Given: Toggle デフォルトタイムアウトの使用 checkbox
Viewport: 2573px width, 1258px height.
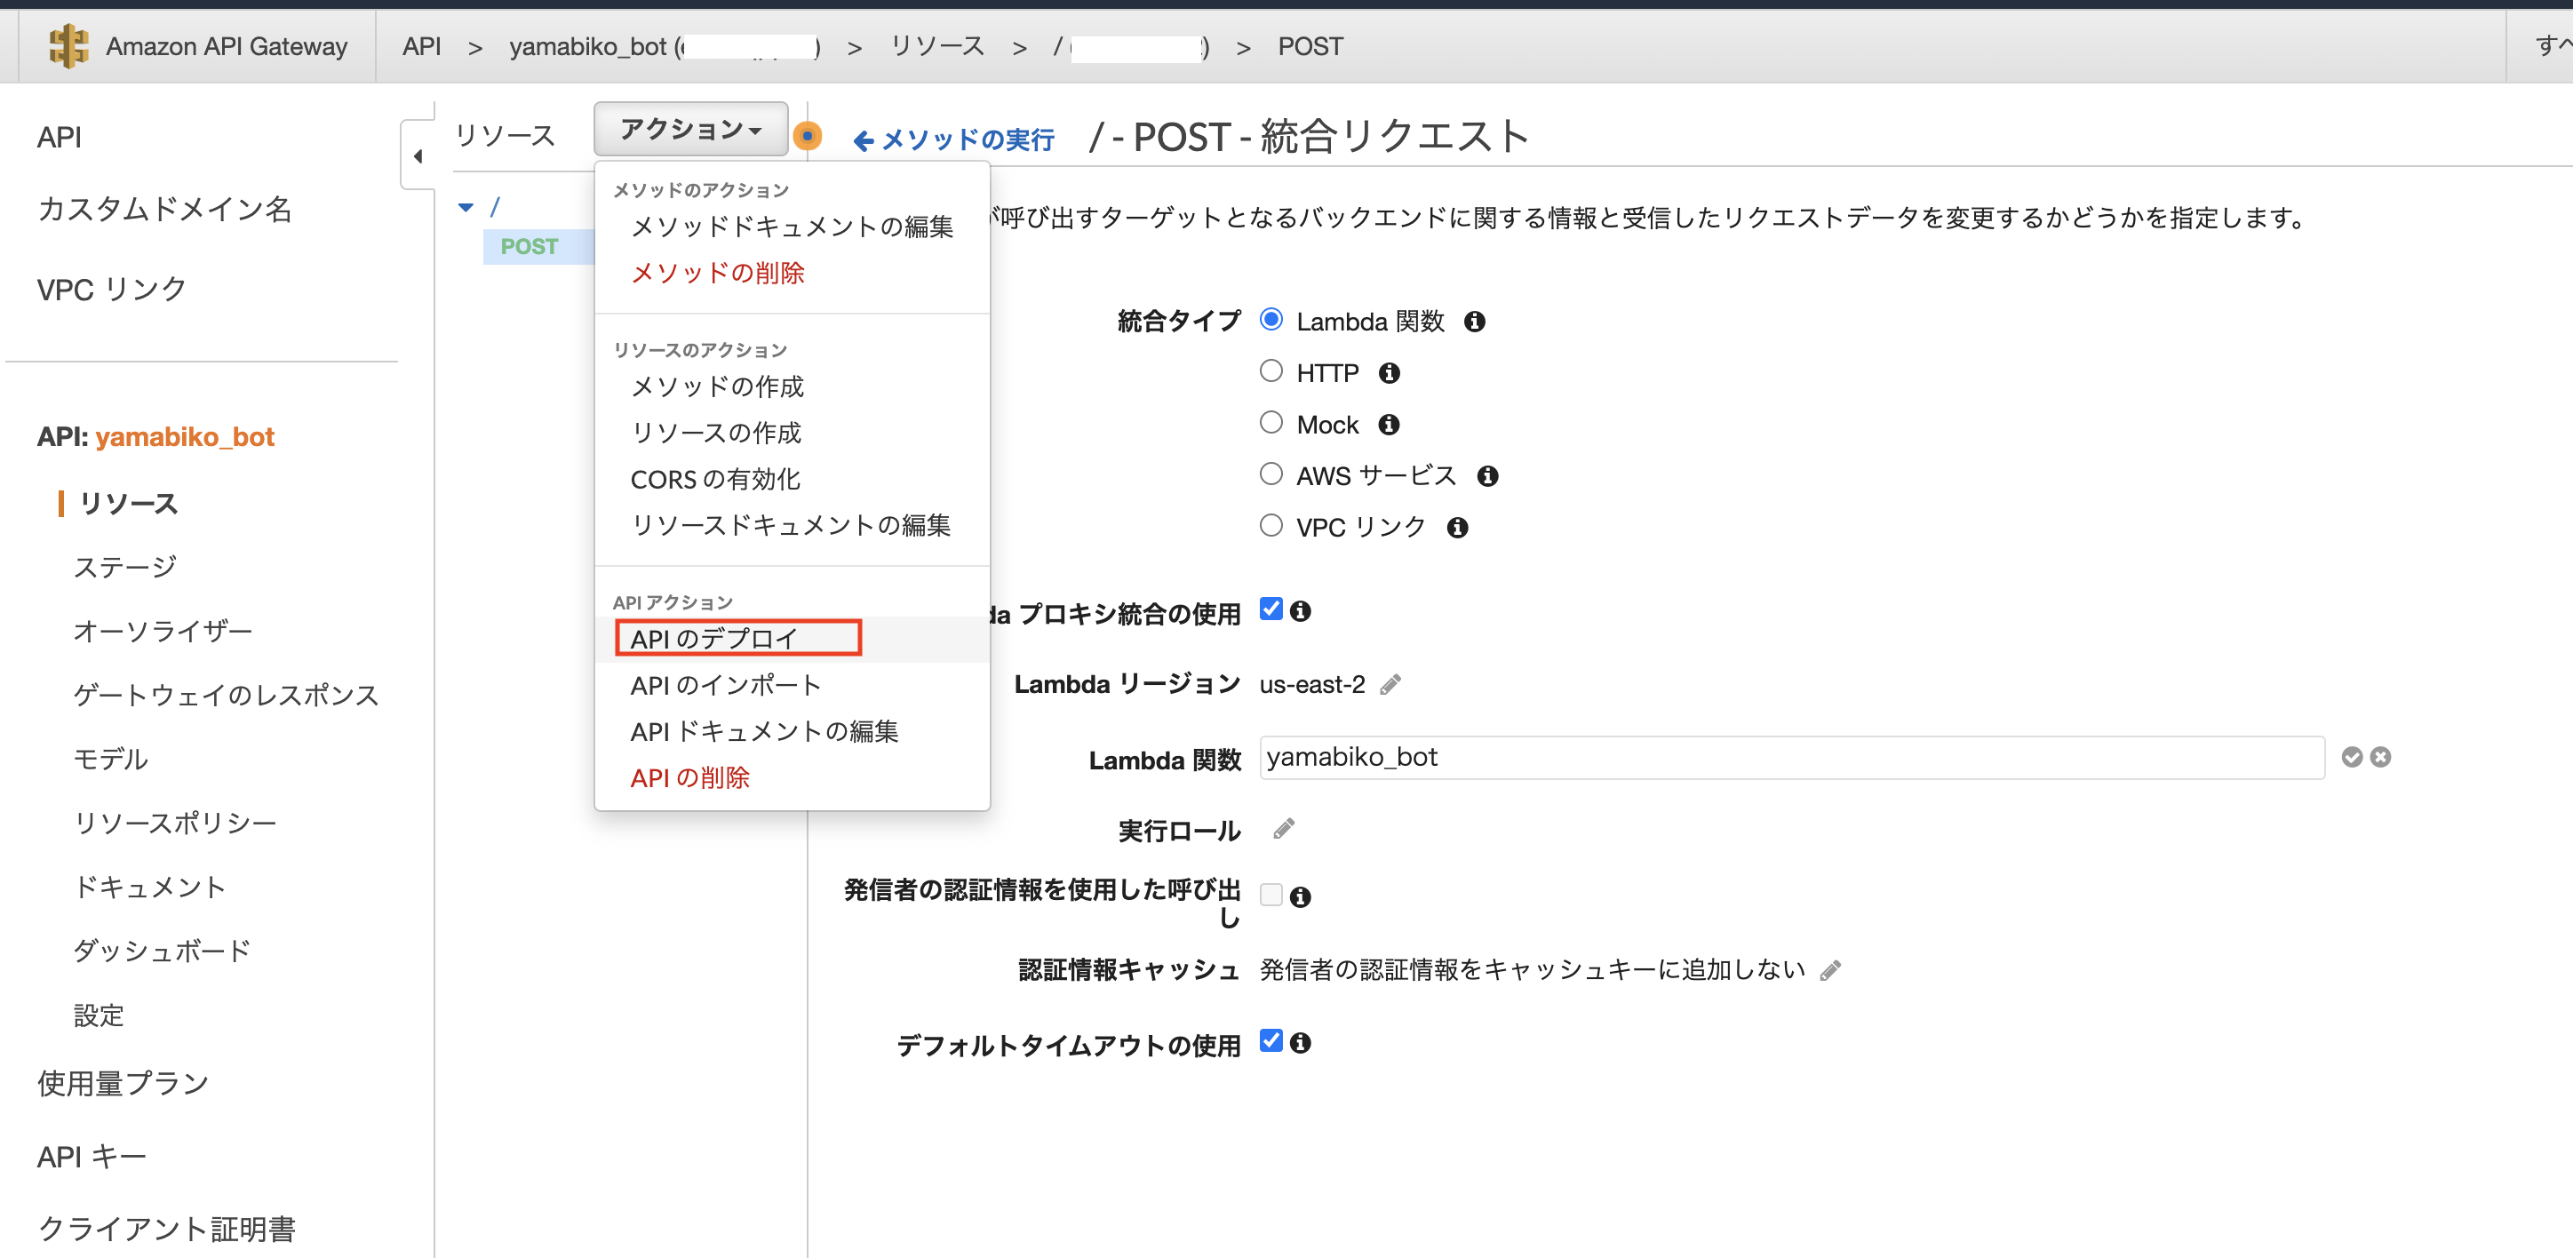Looking at the screenshot, I should (1271, 1040).
